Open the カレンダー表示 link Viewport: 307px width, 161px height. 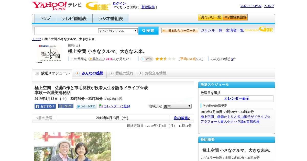[x=237, y=99]
